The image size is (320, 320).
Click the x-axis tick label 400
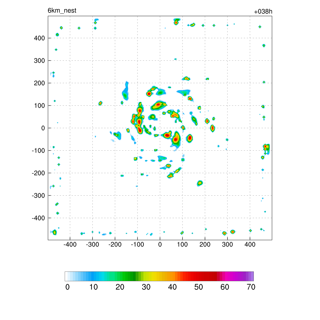(250, 244)
